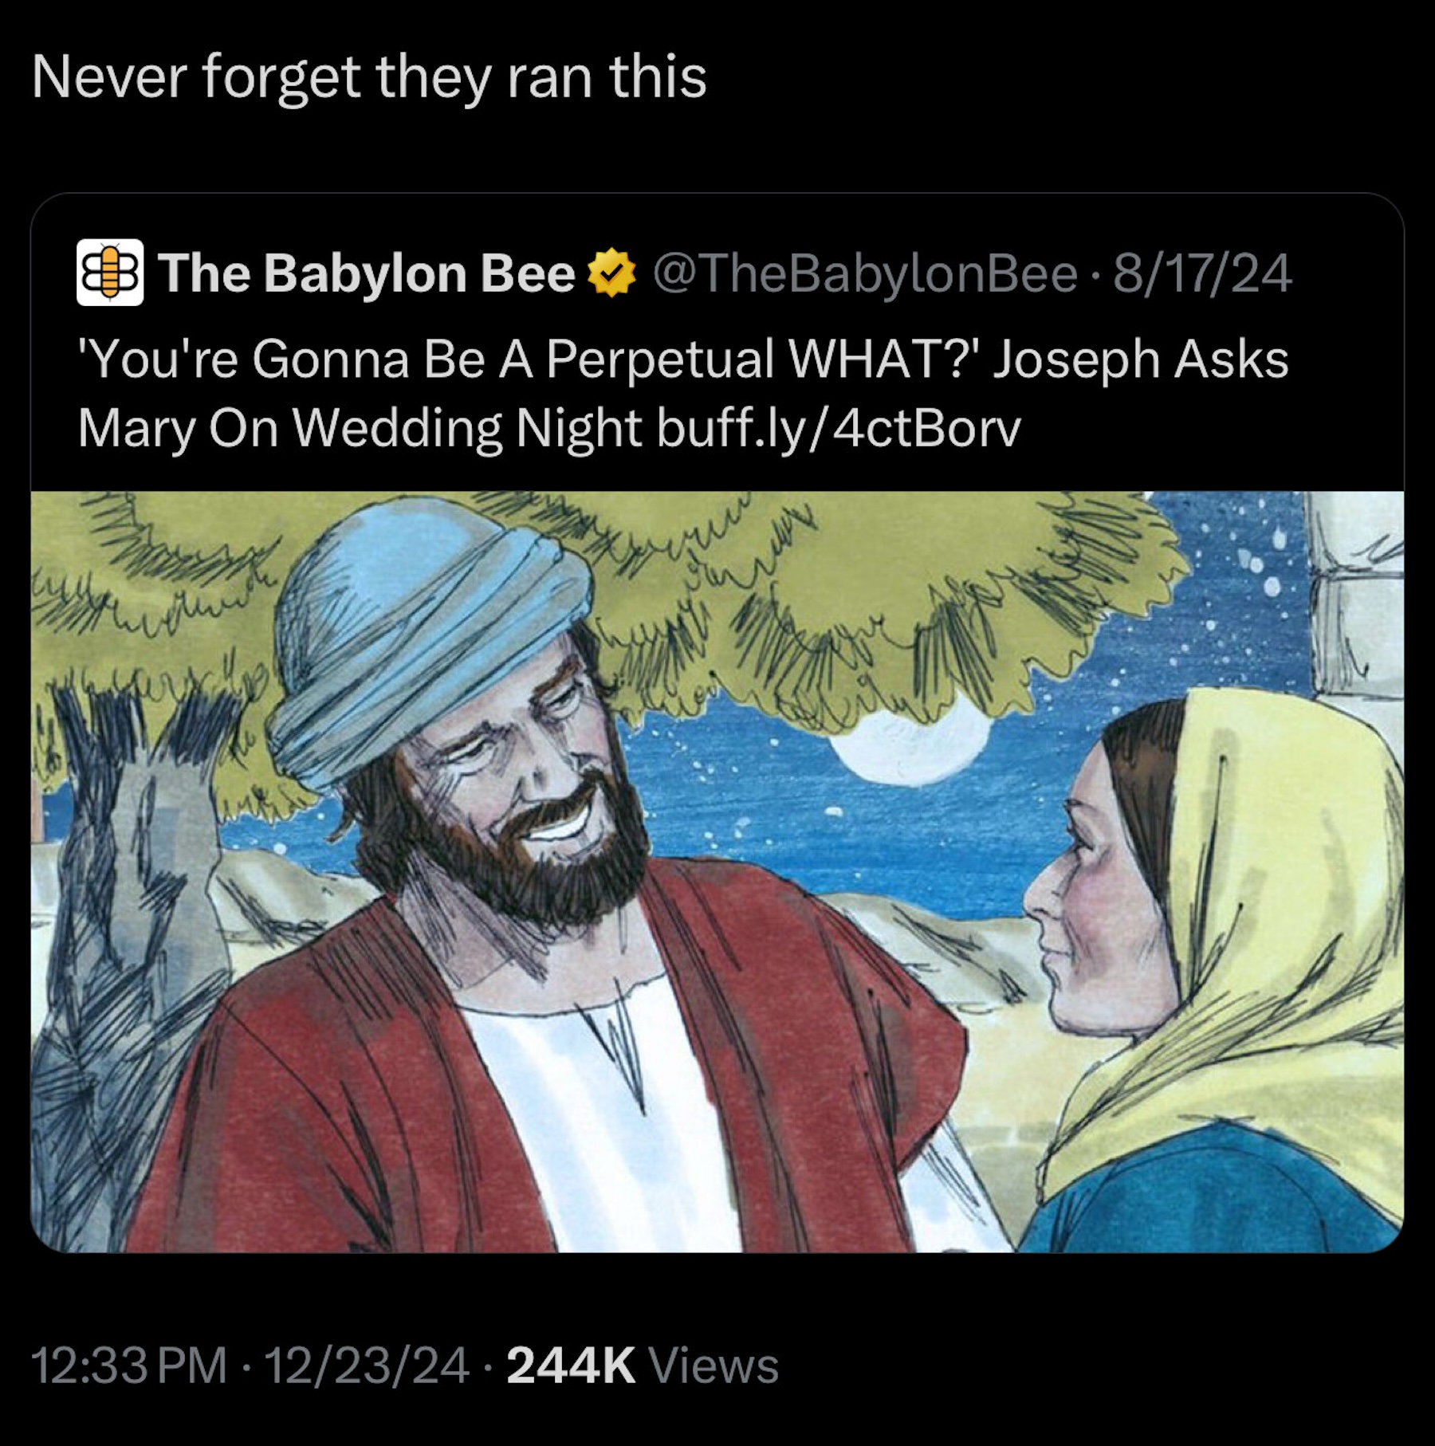Click the 8/17/24 quoted post date
Screen dimensions: 1435x1446
tap(1202, 273)
